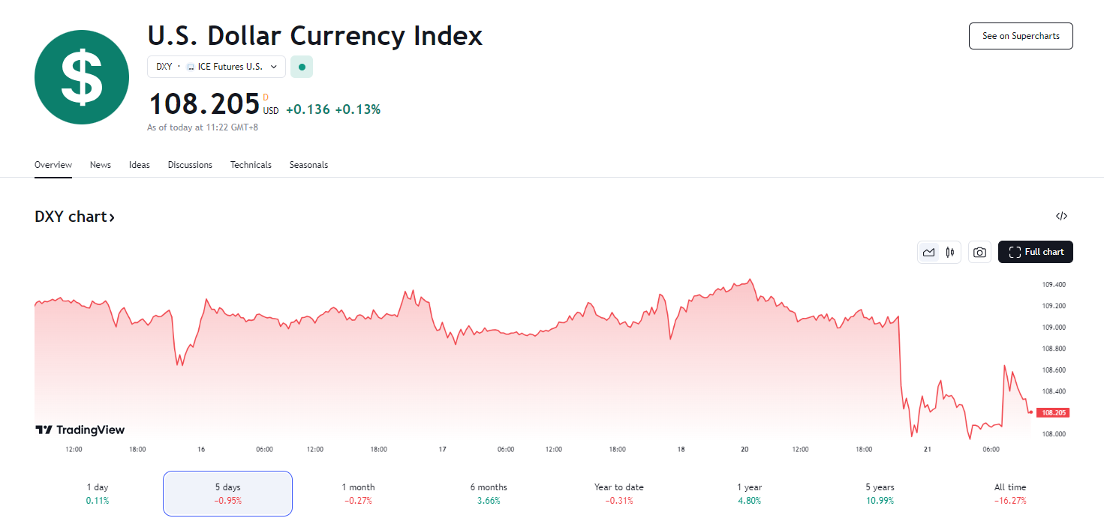Select the All time range
This screenshot has height=527, width=1104.
pyautogui.click(x=1009, y=493)
